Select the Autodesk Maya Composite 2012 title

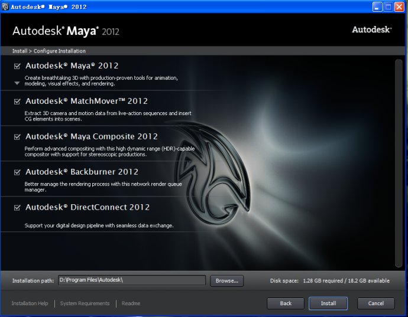(x=92, y=136)
